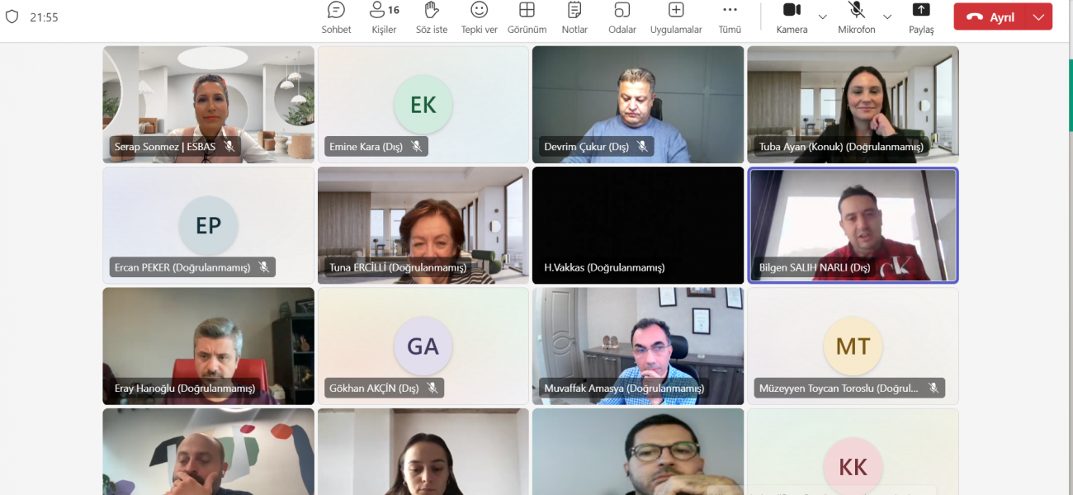Select Müzeyyen Toycan Toroslu tile
1073x495 pixels.
[x=853, y=346]
